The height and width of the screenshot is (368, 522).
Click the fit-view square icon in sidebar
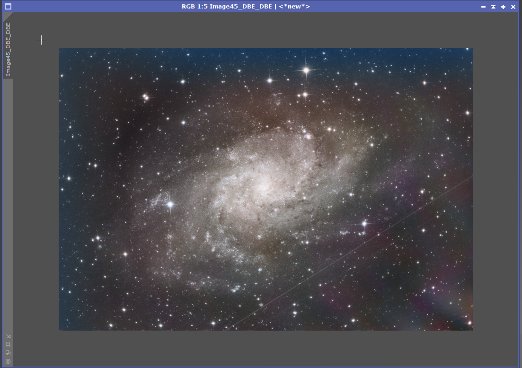tap(8, 344)
